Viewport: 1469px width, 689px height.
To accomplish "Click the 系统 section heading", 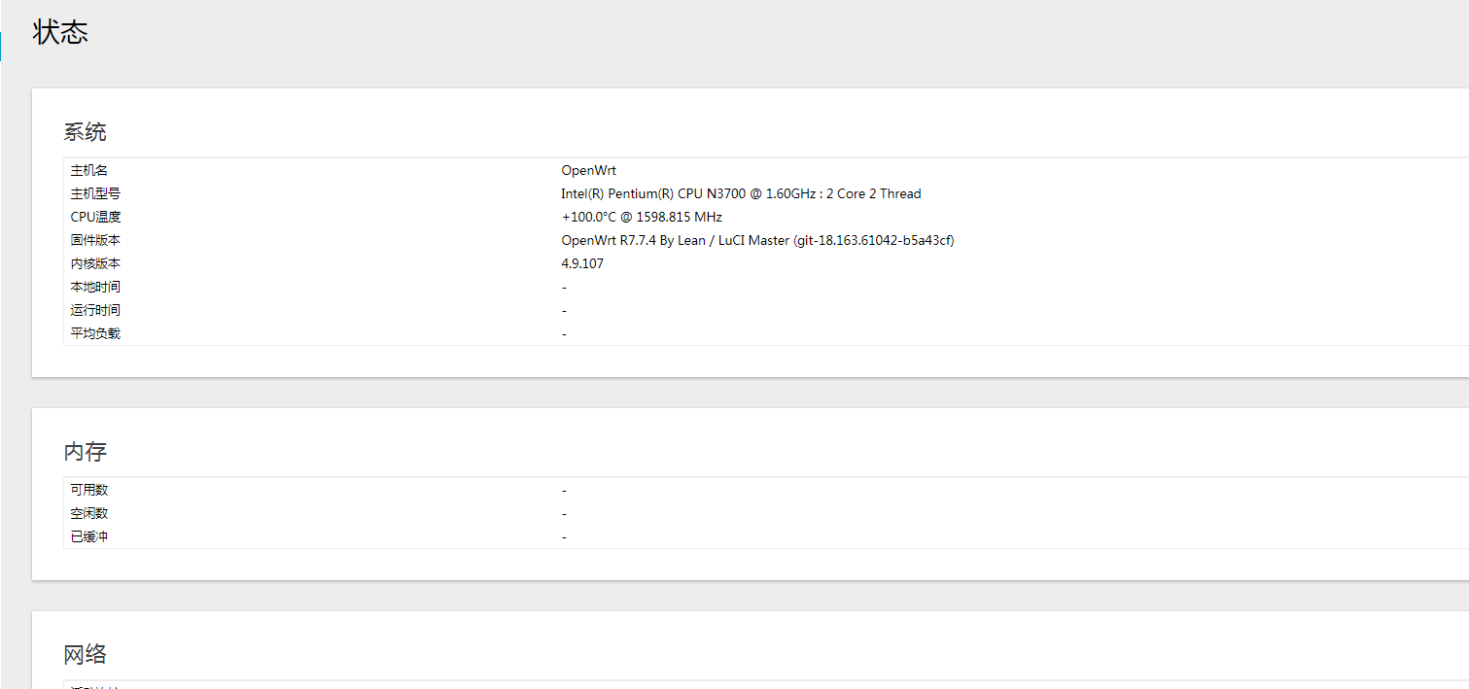I will (x=86, y=132).
